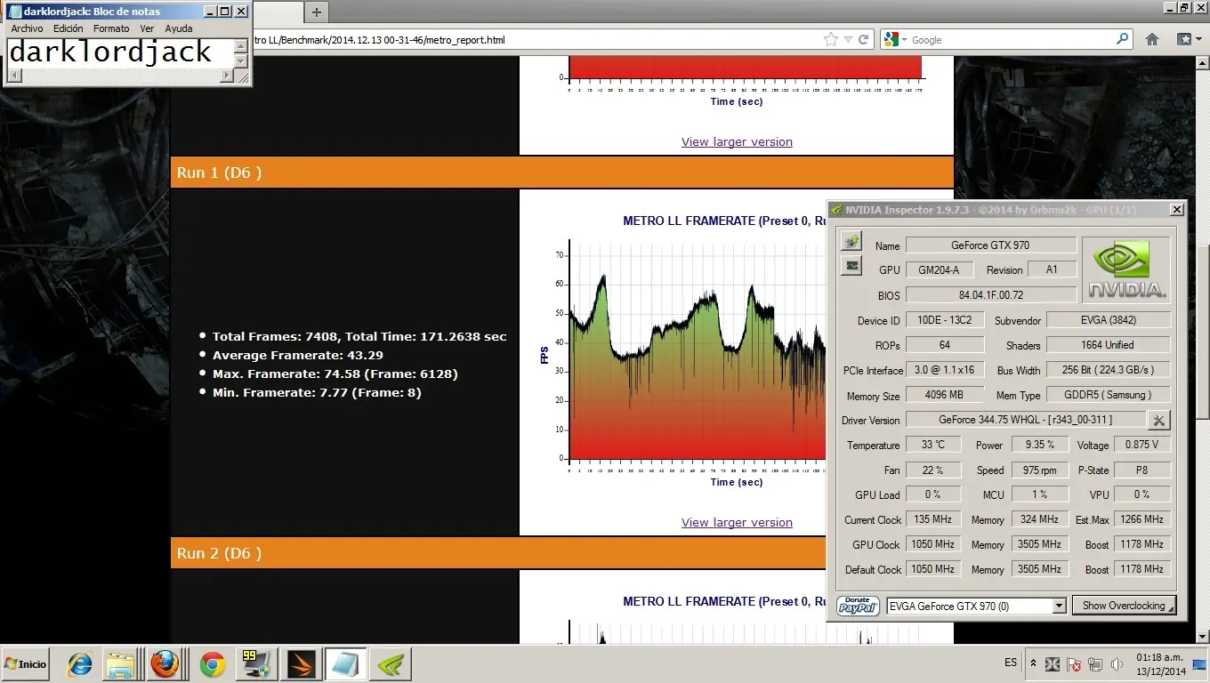The image size is (1210, 683).
Task: Click the Google search input field
Action: (x=1010, y=40)
